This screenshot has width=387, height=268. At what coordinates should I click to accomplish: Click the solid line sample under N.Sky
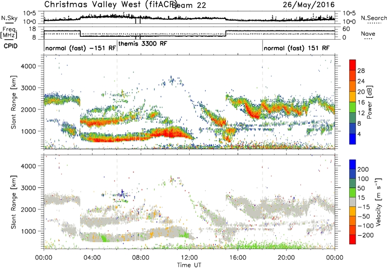[x=9, y=23]
